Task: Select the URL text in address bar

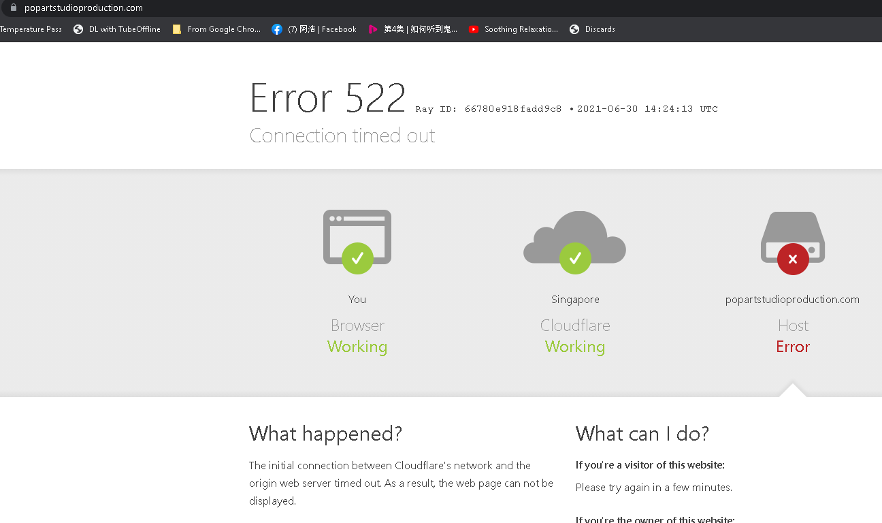Action: (x=84, y=8)
